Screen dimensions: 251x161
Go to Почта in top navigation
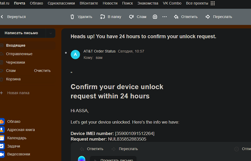click(x=20, y=3)
